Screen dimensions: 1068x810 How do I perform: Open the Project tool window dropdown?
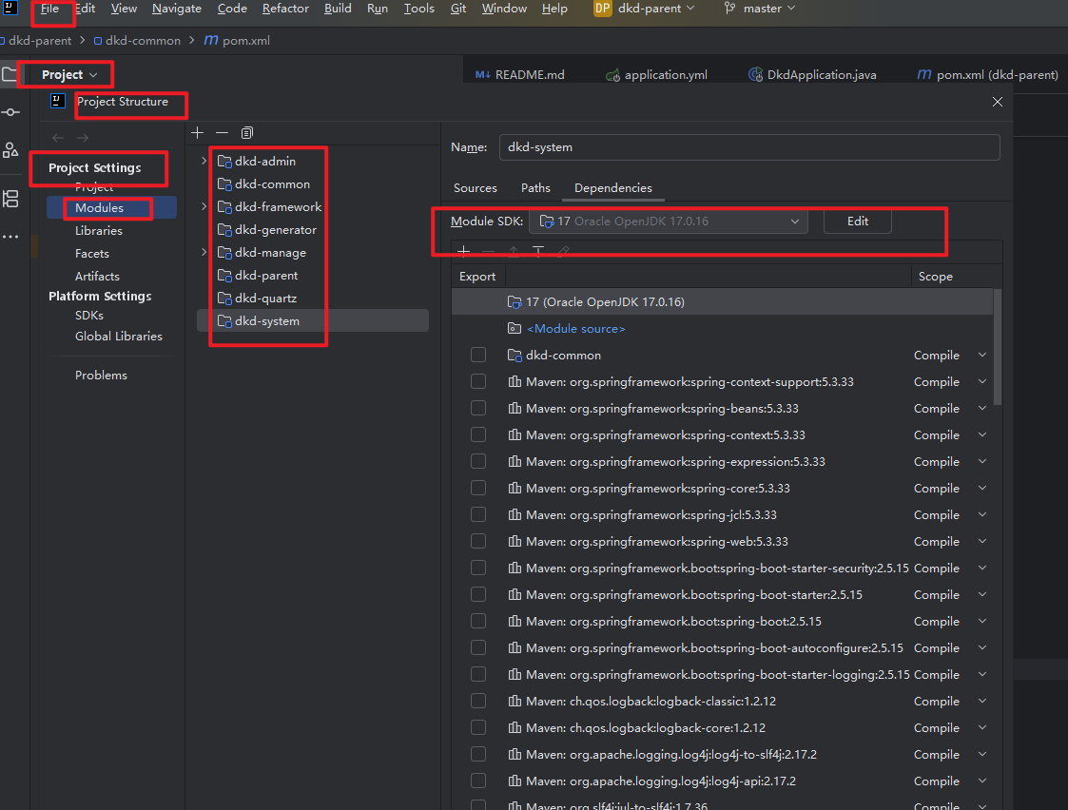pos(69,75)
